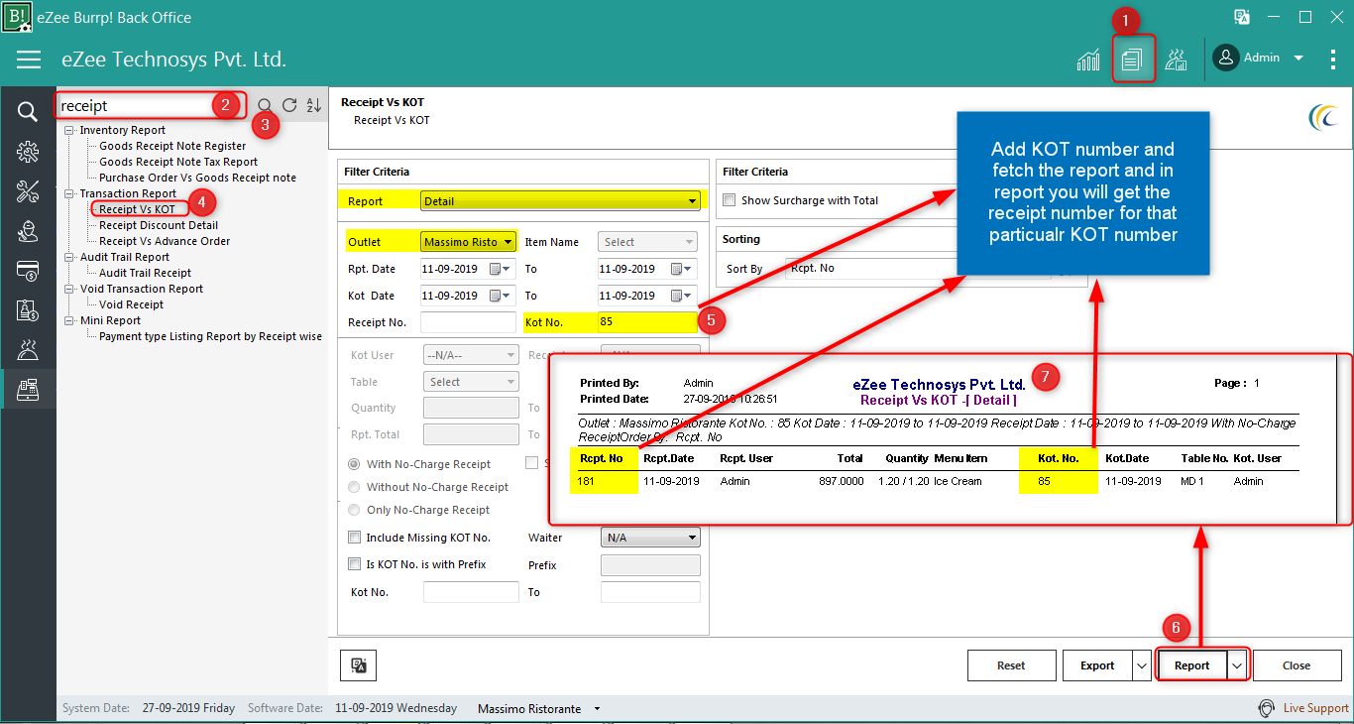The width and height of the screenshot is (1354, 724).
Task: Click the Export button
Action: click(x=1097, y=665)
